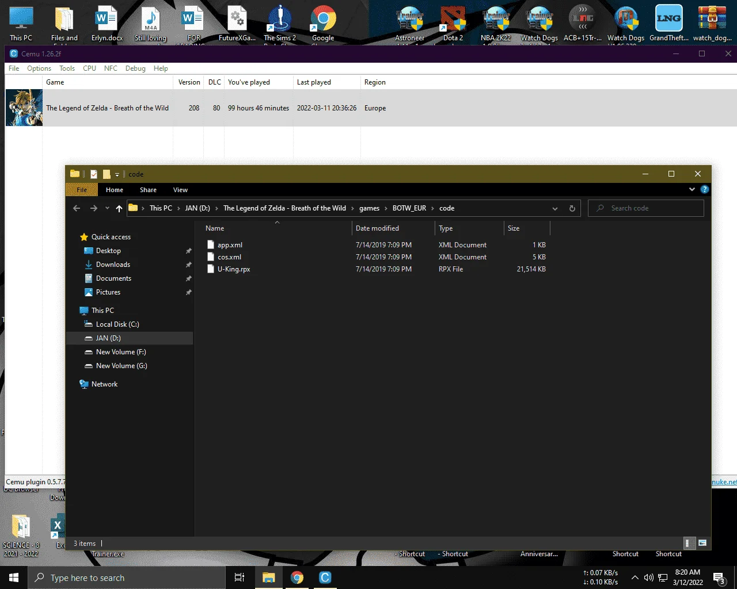Click the Explorer forward arrow
The height and width of the screenshot is (589, 737).
click(93, 208)
